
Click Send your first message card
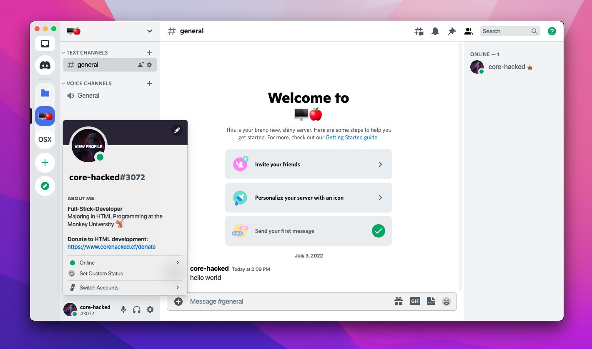click(309, 231)
